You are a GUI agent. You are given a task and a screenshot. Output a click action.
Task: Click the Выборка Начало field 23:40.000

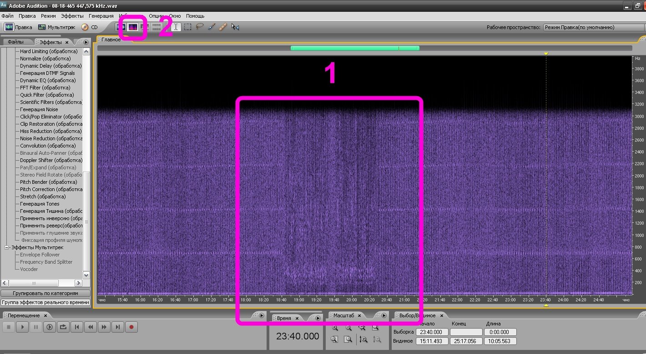point(431,332)
